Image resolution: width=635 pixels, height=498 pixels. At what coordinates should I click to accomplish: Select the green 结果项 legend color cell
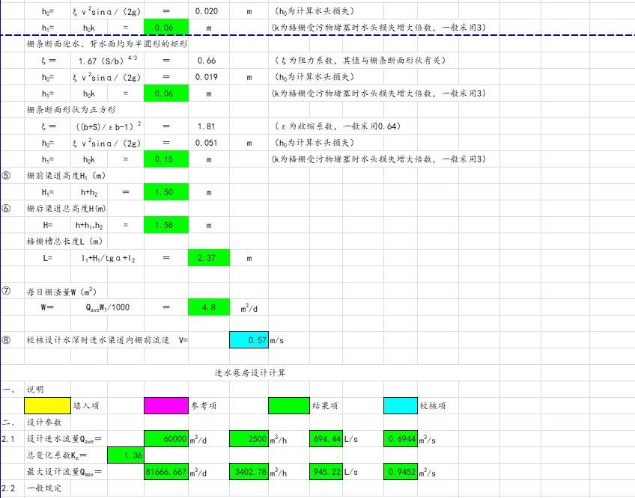[x=289, y=406]
